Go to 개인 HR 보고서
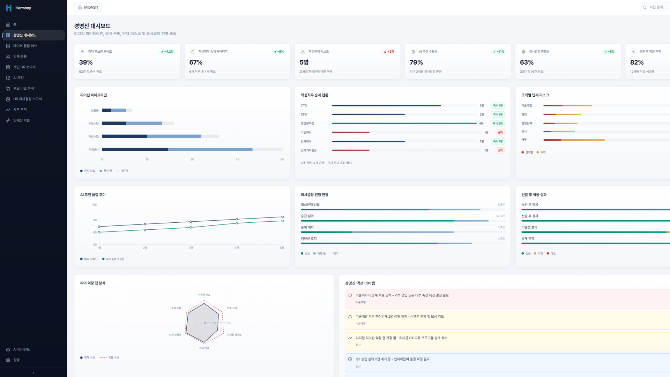Viewport: 670px width, 377px height. (x=33, y=67)
